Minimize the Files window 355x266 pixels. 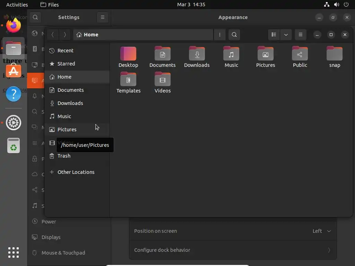point(317,35)
